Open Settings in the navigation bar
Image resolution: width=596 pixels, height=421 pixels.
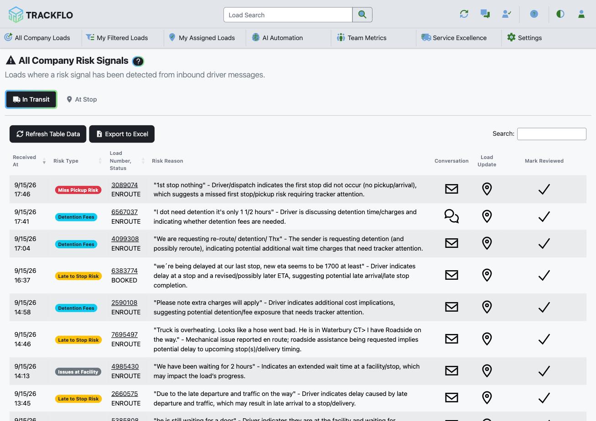(x=524, y=38)
